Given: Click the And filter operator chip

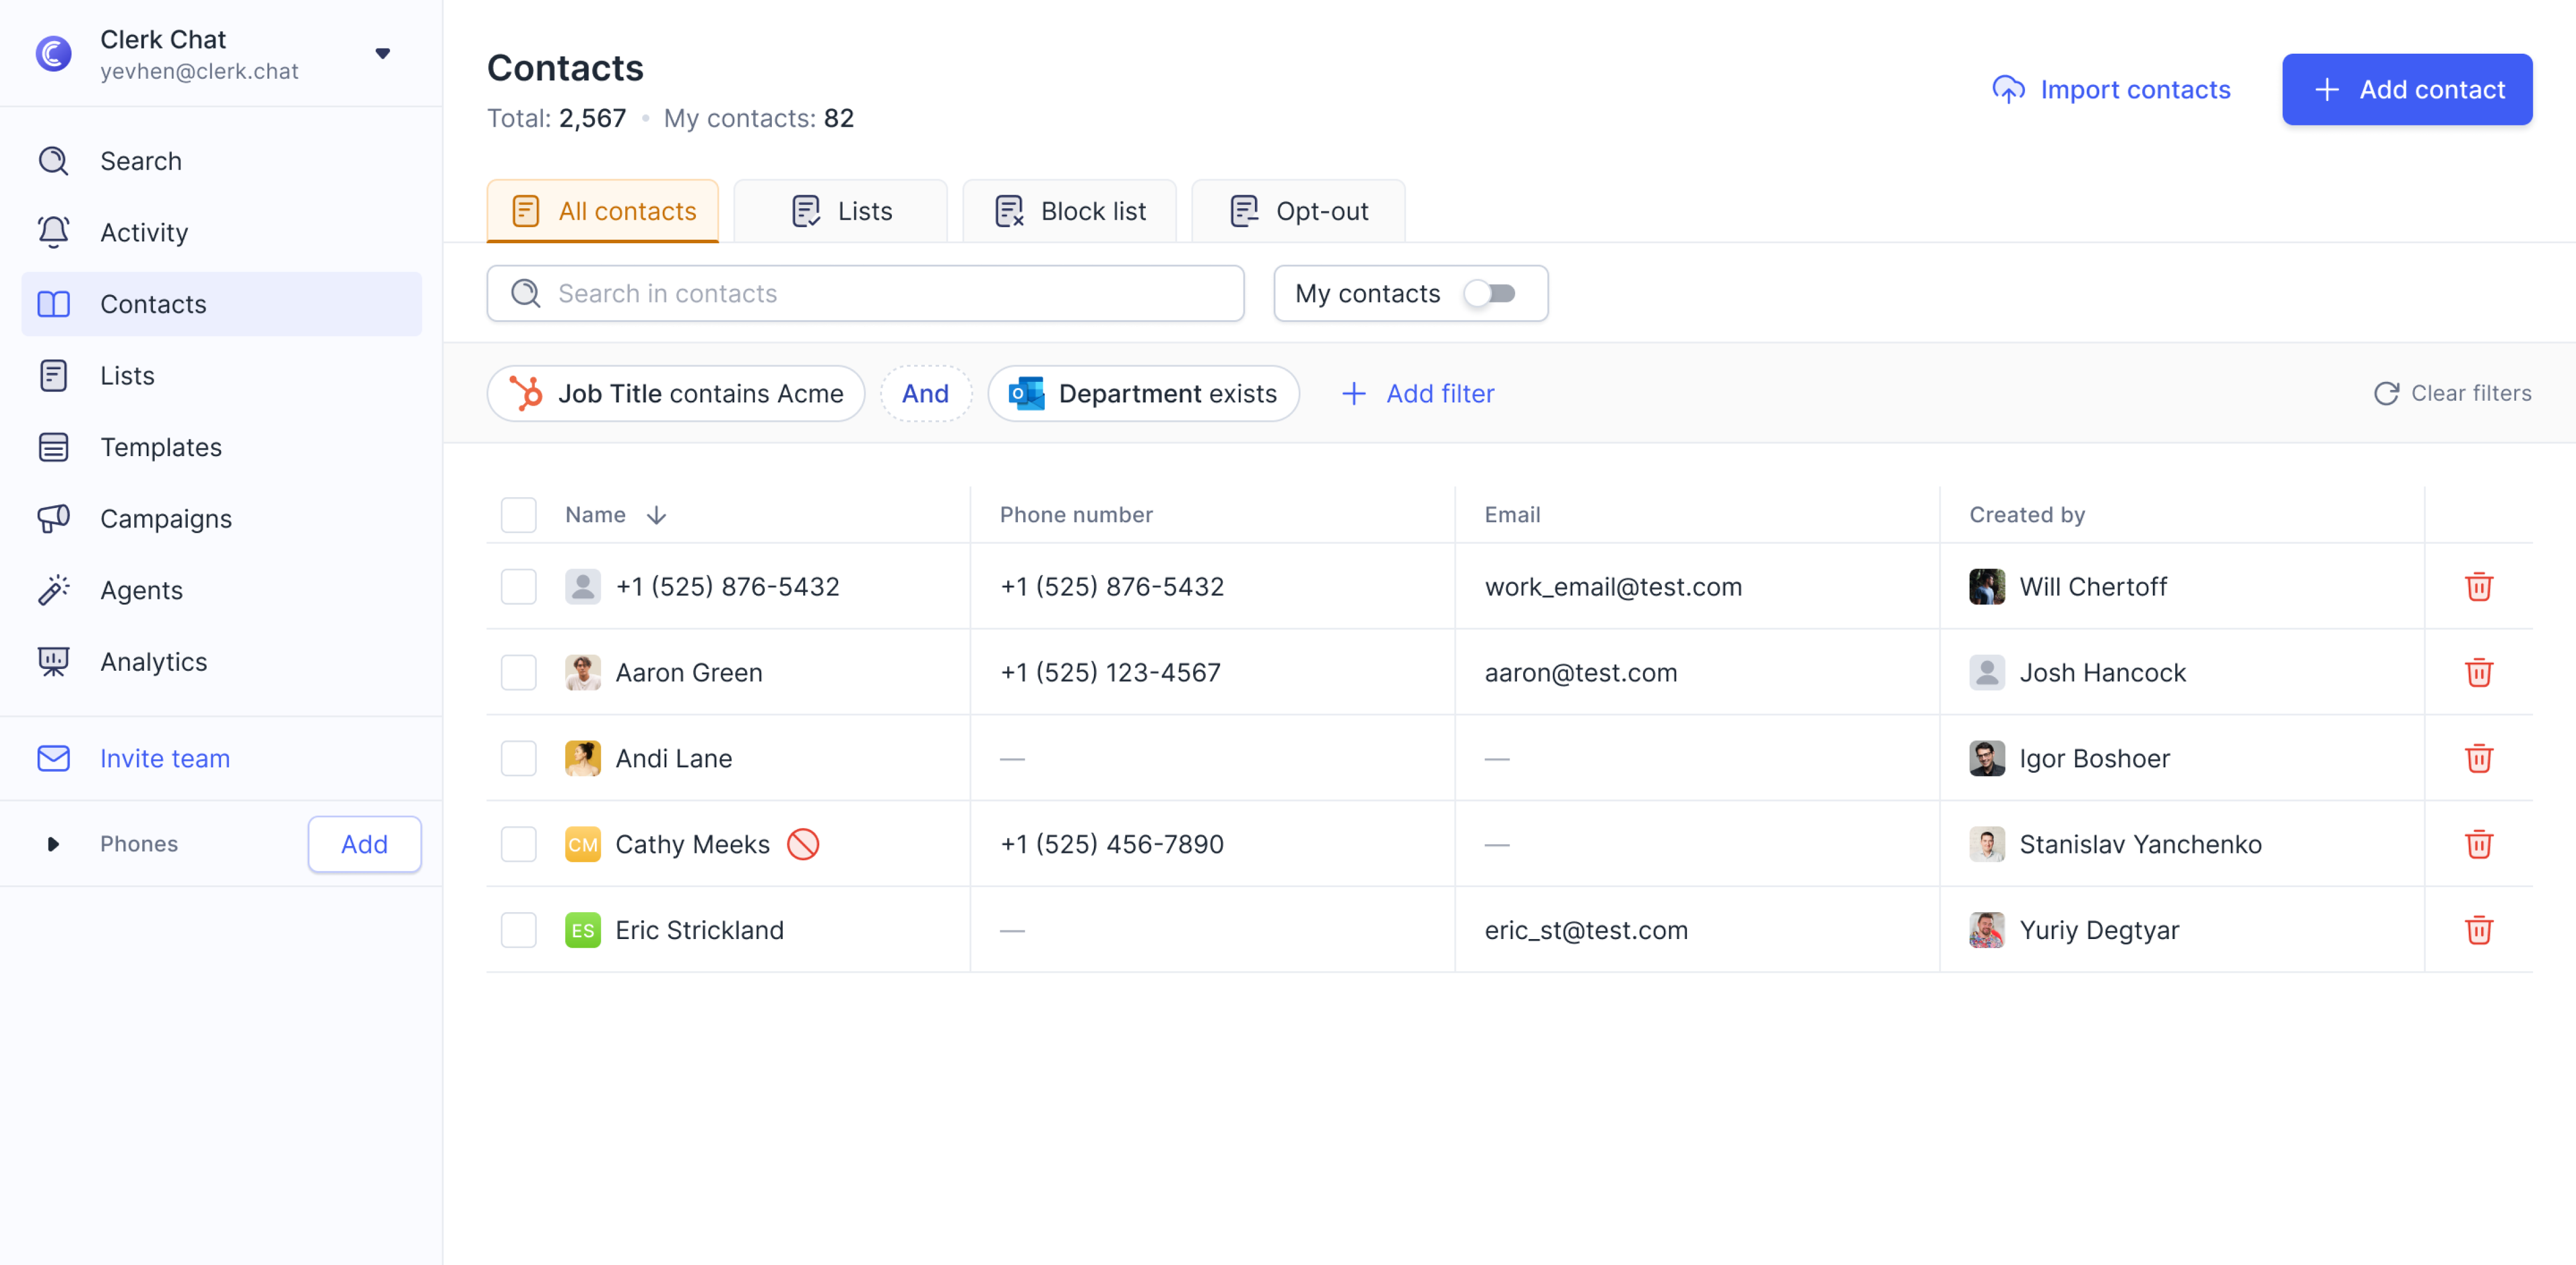Looking at the screenshot, I should 925,393.
